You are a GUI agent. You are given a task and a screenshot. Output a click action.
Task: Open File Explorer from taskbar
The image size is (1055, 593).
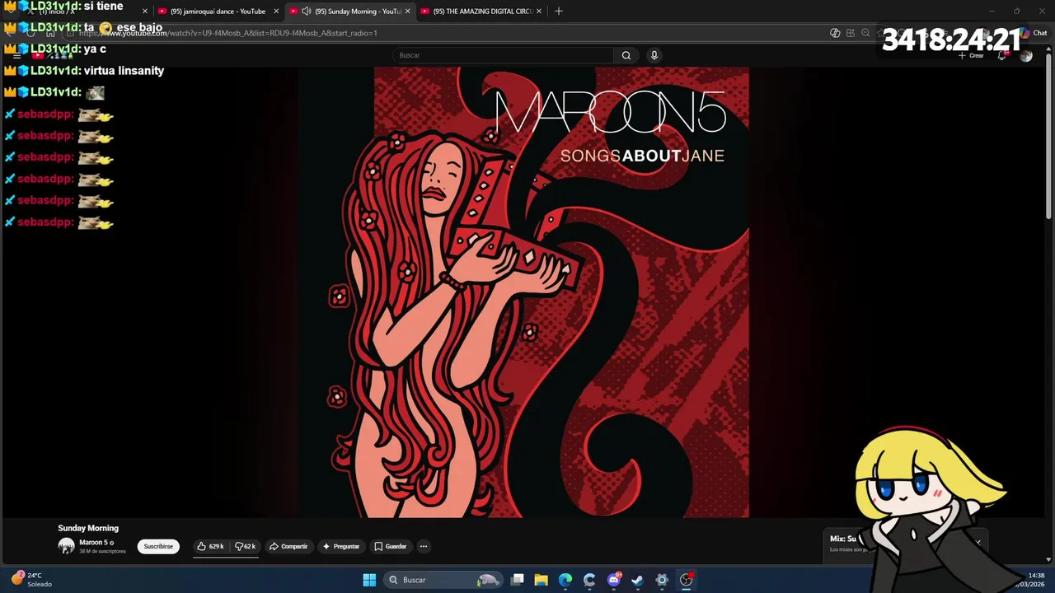542,580
